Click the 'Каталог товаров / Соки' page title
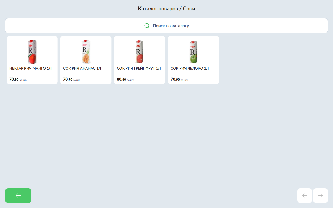Image resolution: width=333 pixels, height=208 pixels. point(166,9)
